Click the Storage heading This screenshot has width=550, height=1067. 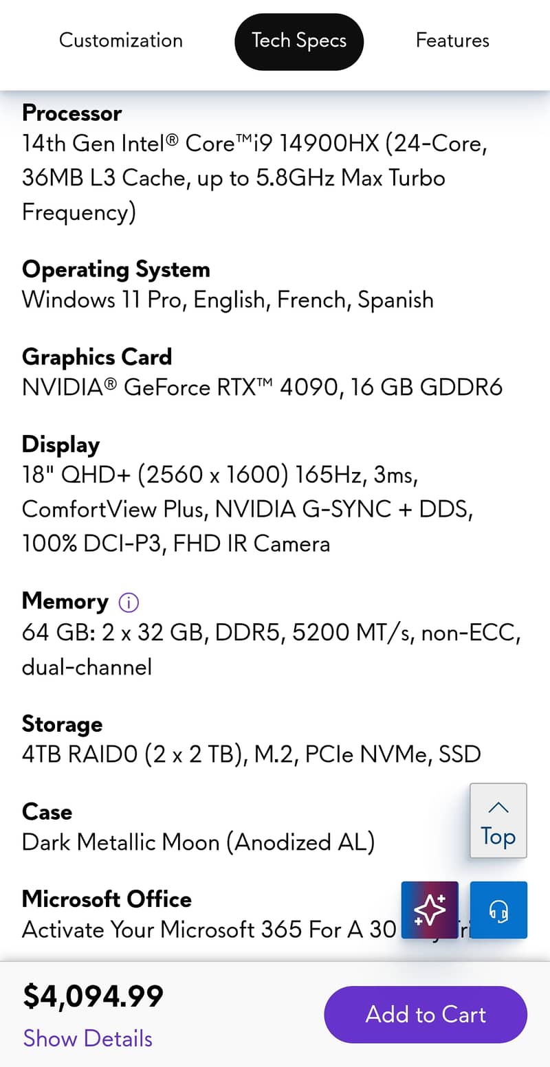pyautogui.click(x=62, y=723)
